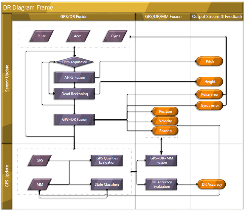Viewport: 245px width, 211px height.
Task: Click the orange DR Accuracy node
Action: (x=212, y=184)
